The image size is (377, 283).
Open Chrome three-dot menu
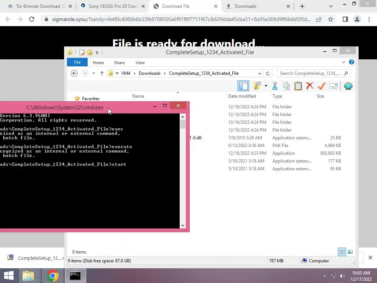[x=369, y=19]
